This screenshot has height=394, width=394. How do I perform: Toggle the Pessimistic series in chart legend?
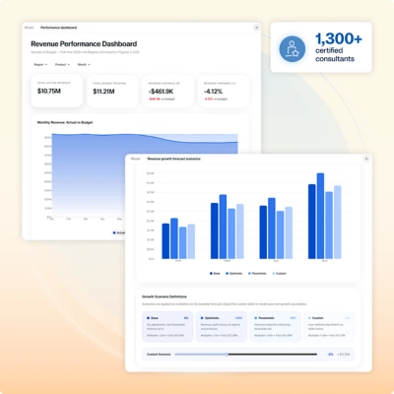257,273
